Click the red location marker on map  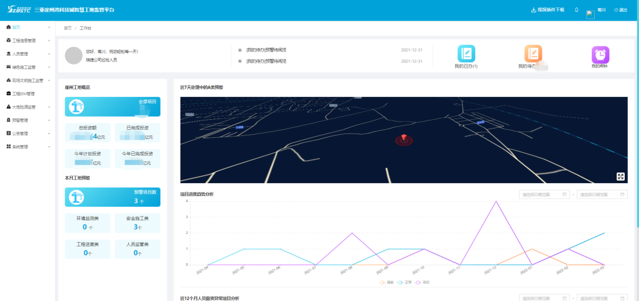403,138
